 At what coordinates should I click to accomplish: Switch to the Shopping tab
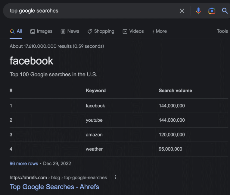101,31
